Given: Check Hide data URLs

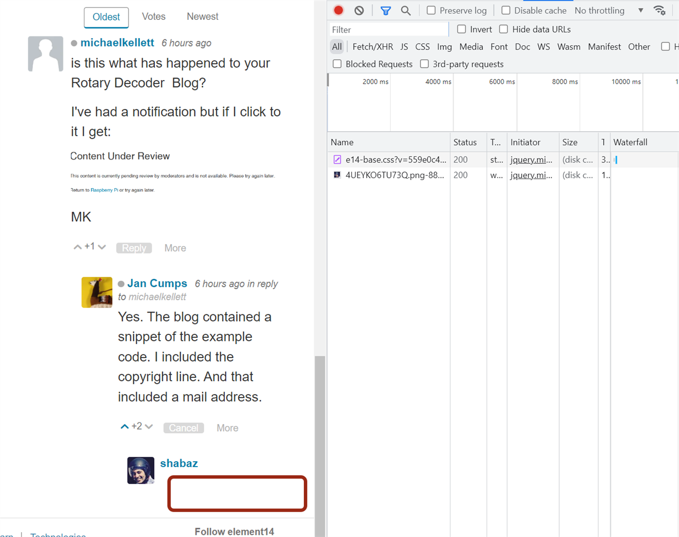Looking at the screenshot, I should pos(503,29).
